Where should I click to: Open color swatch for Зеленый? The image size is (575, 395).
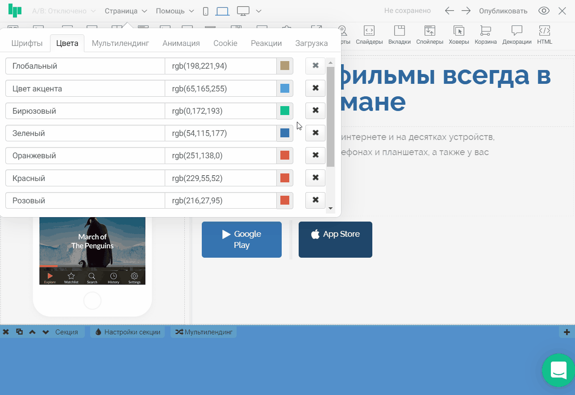(285, 133)
